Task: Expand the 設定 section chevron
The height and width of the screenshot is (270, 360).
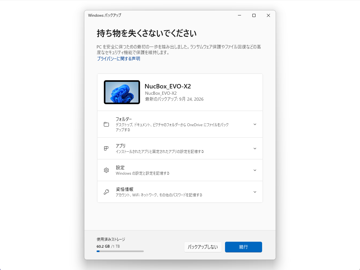Action: pos(255,170)
